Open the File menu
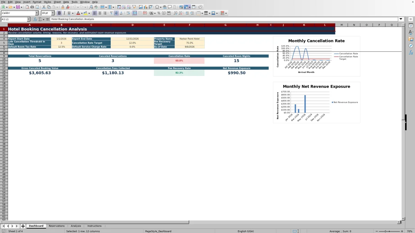 pos(3,2)
